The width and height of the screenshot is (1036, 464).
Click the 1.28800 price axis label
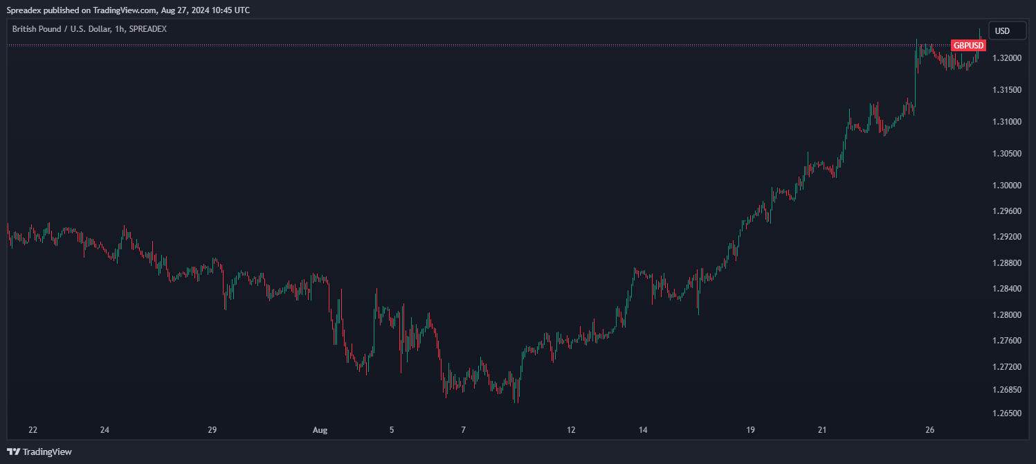[x=1006, y=263]
